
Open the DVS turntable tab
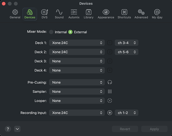pos(44,14)
